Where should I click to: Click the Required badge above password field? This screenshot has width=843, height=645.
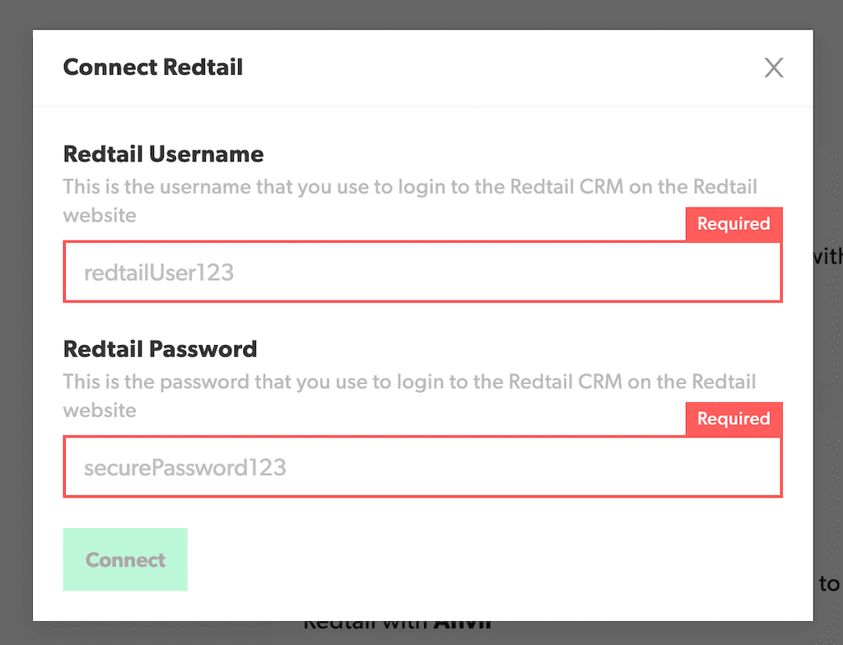point(734,418)
